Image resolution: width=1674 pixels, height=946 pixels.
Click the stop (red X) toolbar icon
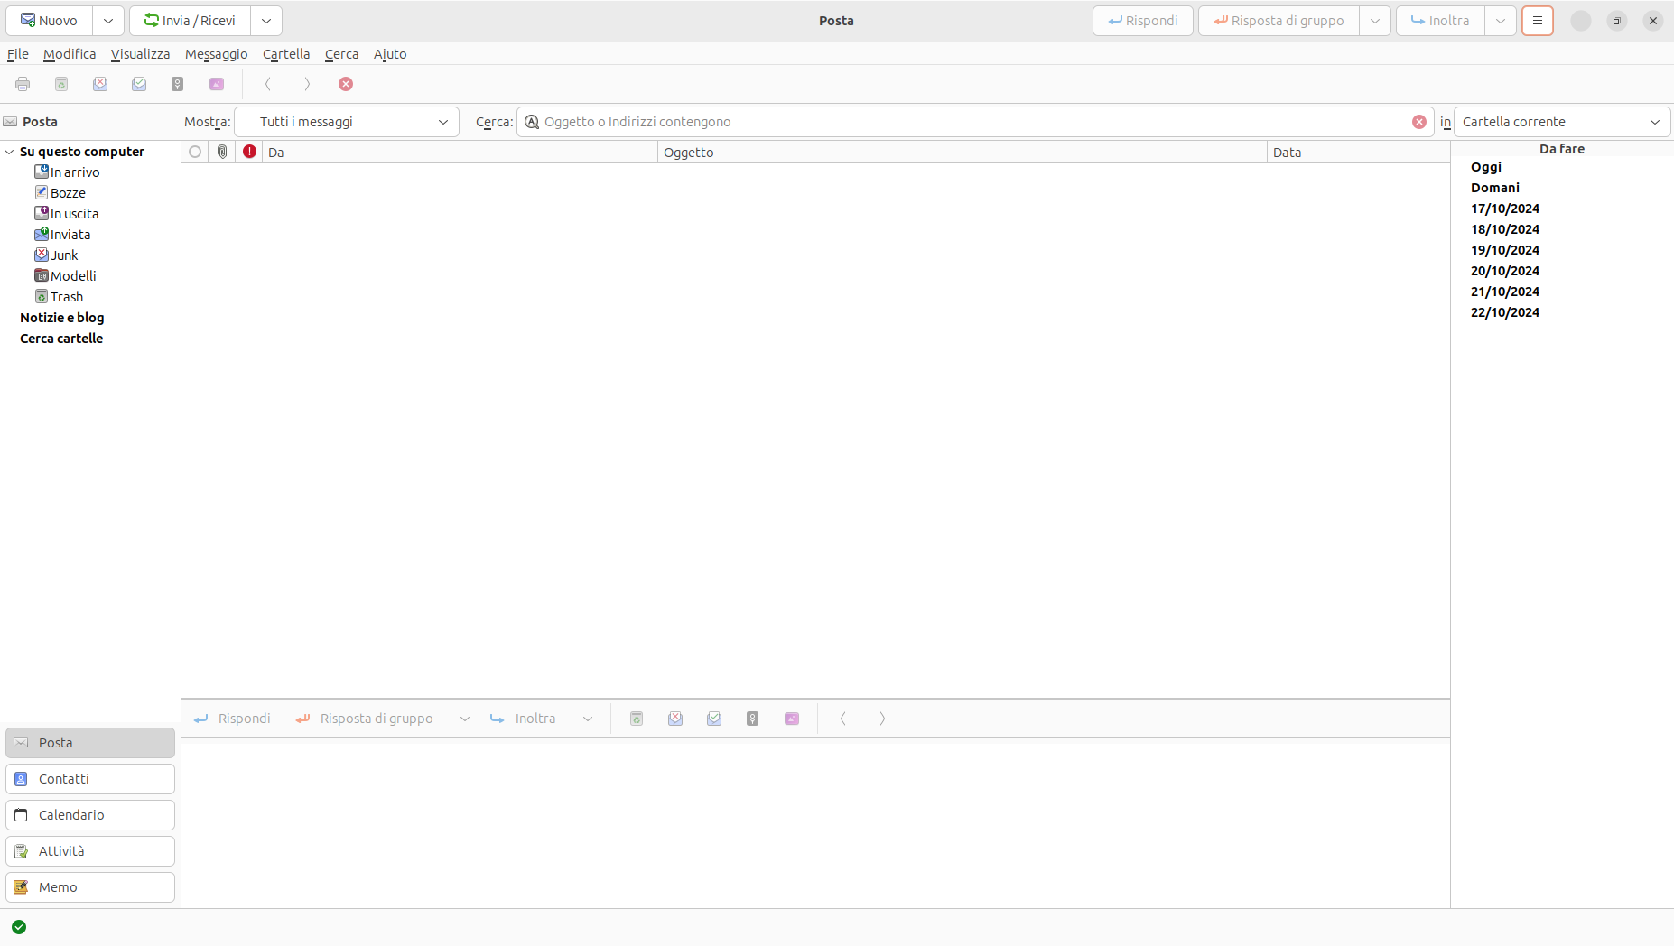tap(346, 84)
